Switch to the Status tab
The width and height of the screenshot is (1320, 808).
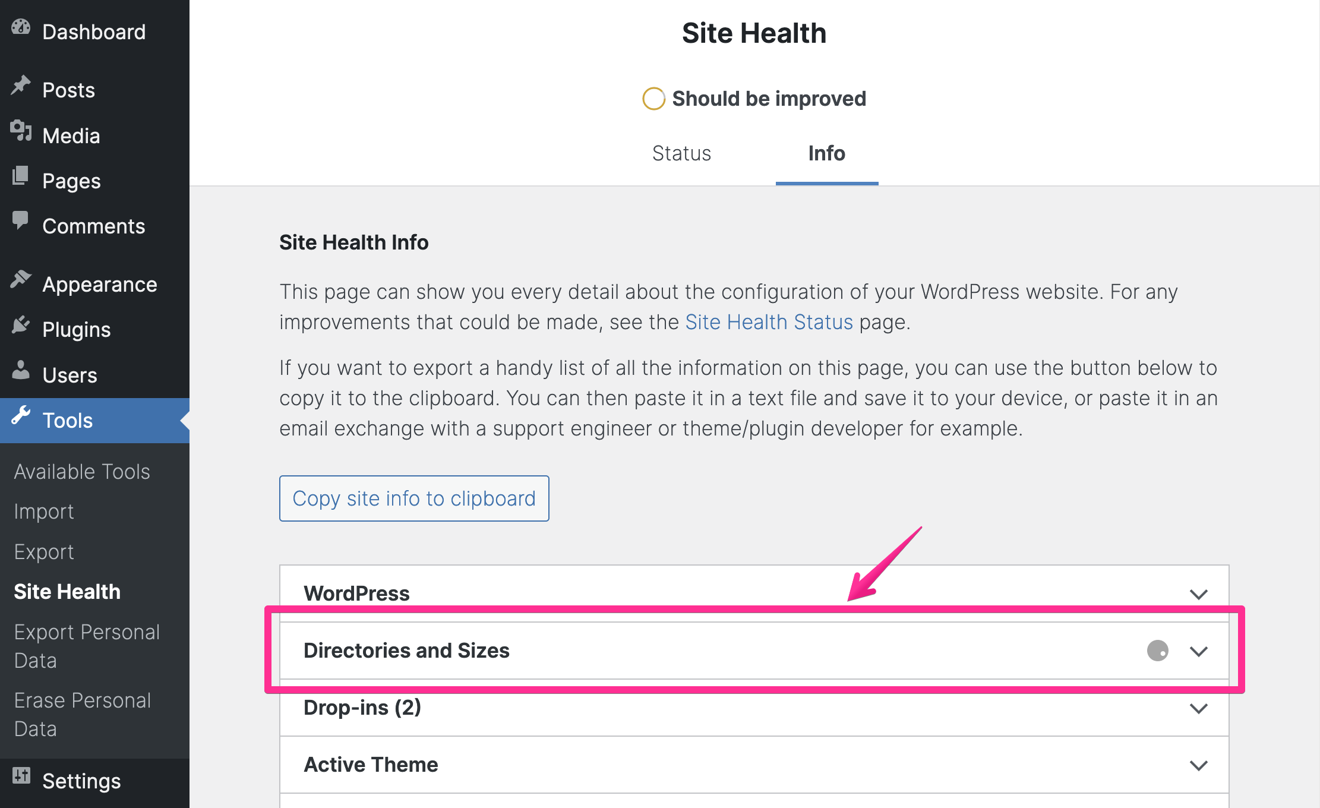coord(681,153)
